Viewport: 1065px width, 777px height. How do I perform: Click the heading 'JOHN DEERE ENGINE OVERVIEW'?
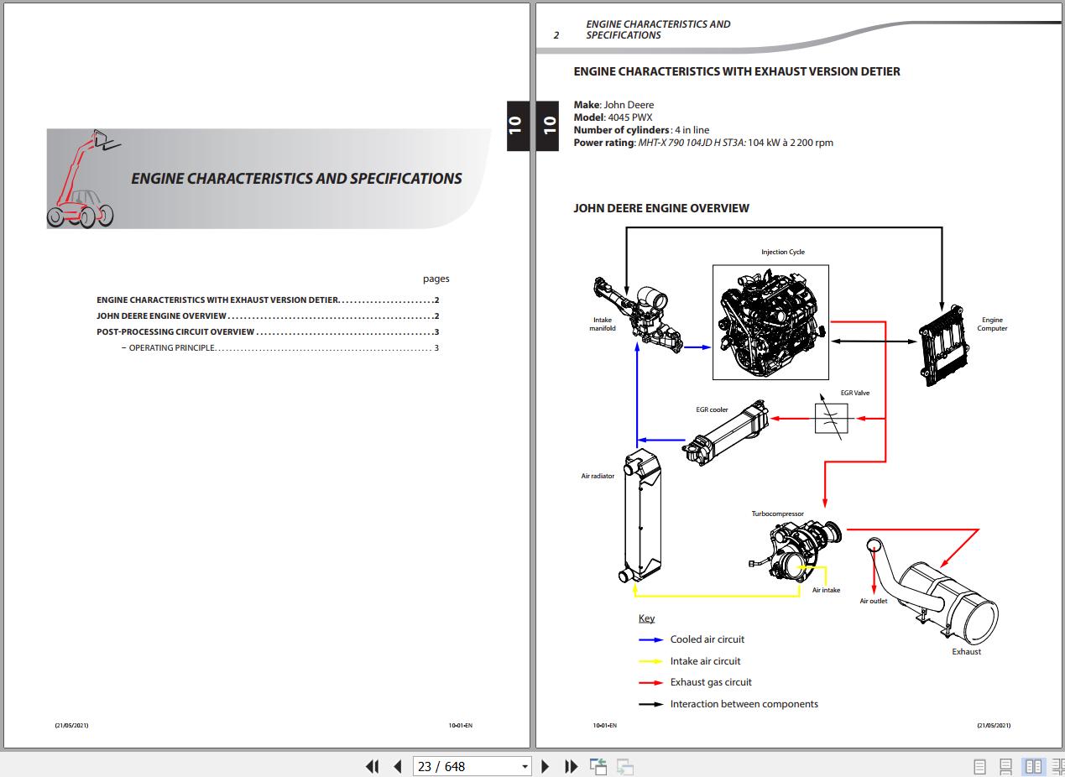point(661,208)
